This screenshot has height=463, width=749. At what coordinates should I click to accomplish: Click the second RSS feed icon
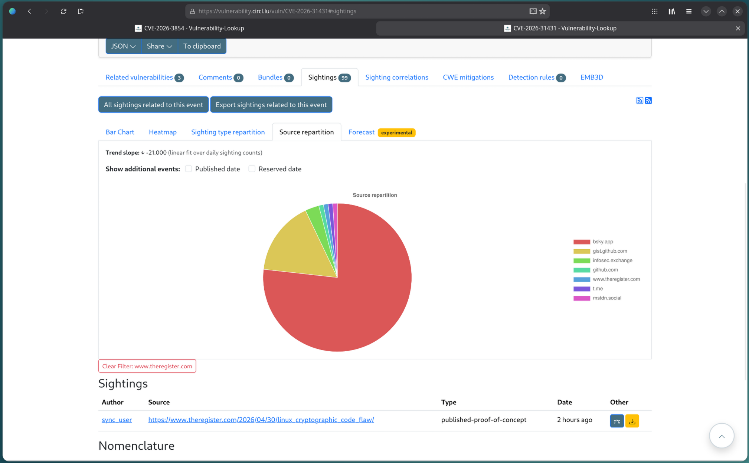[648, 101]
